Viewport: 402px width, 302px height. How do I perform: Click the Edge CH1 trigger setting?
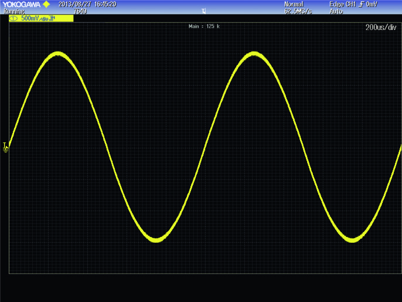pyautogui.click(x=342, y=4)
